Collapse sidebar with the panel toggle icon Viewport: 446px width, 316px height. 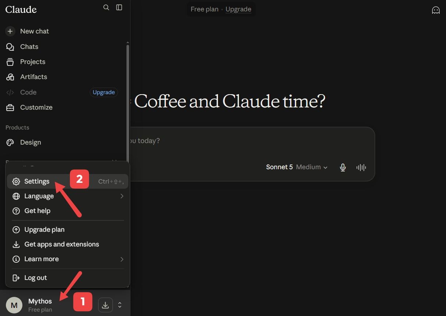[119, 7]
